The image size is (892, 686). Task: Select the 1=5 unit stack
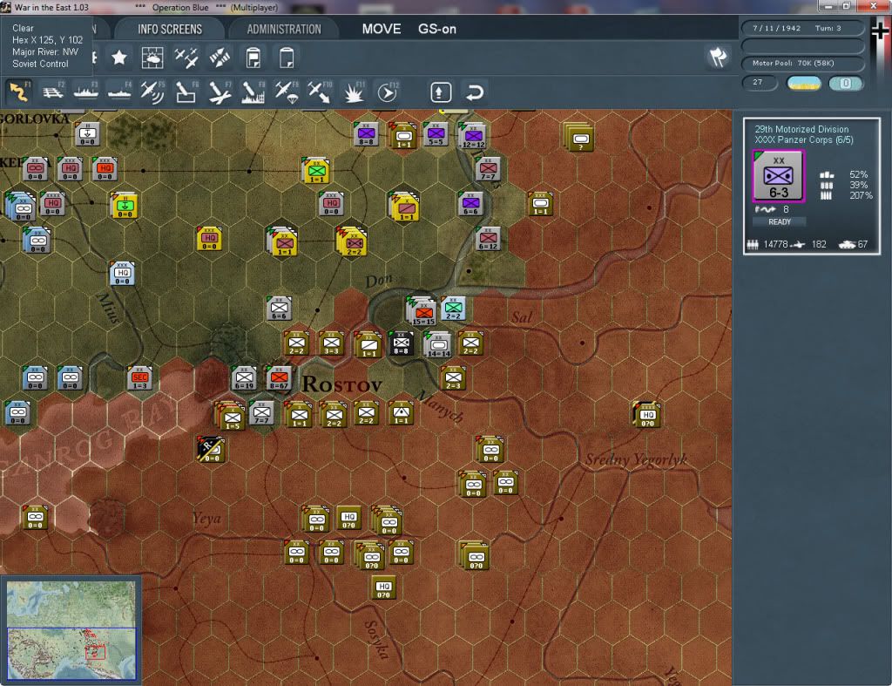click(230, 416)
